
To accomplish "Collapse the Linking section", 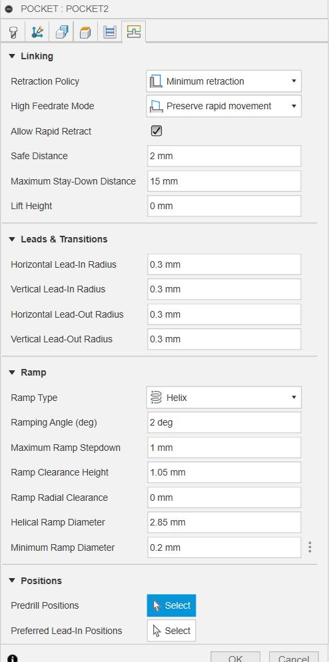I will click(x=12, y=56).
